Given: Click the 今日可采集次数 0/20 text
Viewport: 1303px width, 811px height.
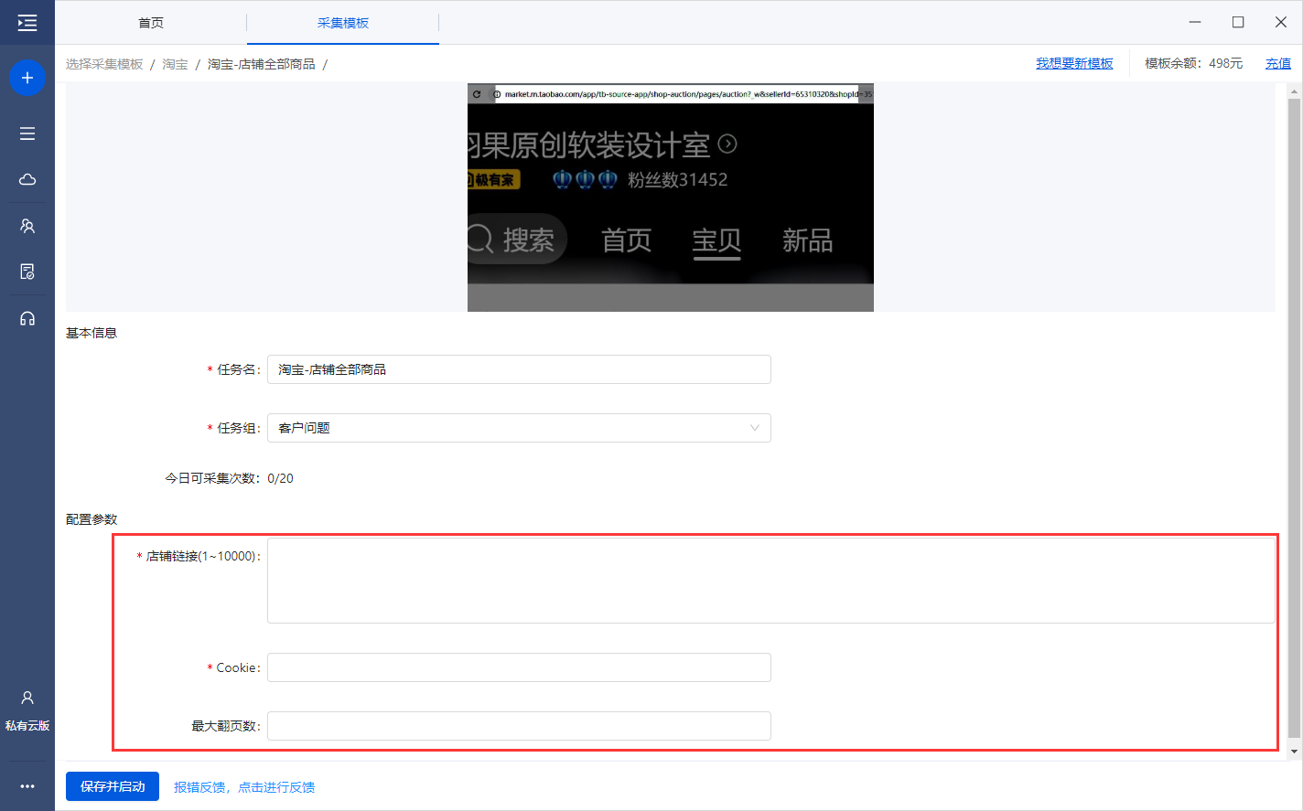Looking at the screenshot, I should pyautogui.click(x=229, y=478).
